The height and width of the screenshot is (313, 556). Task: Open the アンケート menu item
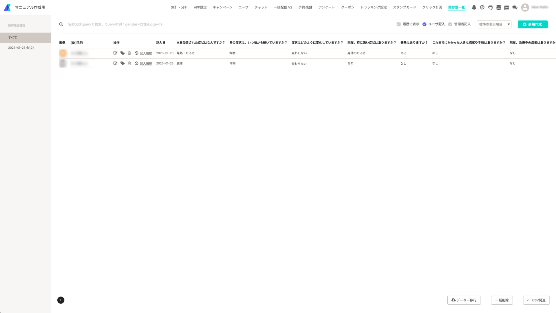tap(326, 8)
